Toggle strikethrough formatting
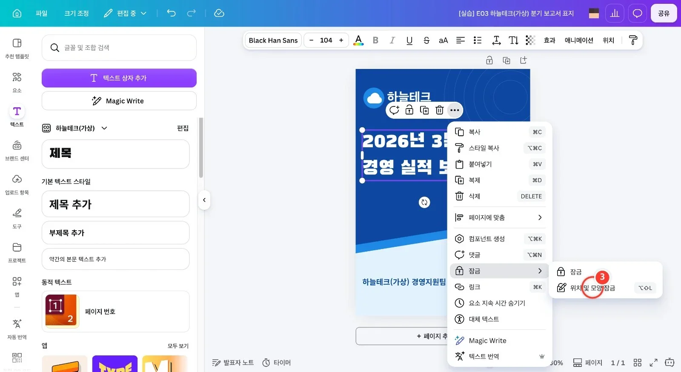The height and width of the screenshot is (372, 681). 426,40
